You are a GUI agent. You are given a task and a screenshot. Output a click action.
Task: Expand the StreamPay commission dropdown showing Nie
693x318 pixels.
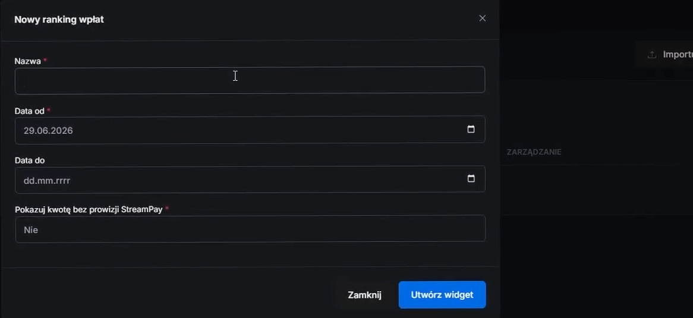(250, 229)
